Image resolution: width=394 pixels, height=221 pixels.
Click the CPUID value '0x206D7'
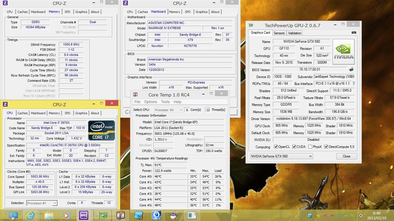point(164,151)
